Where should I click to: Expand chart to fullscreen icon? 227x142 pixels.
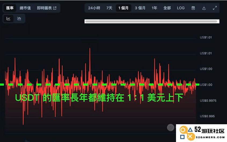click(x=215, y=8)
